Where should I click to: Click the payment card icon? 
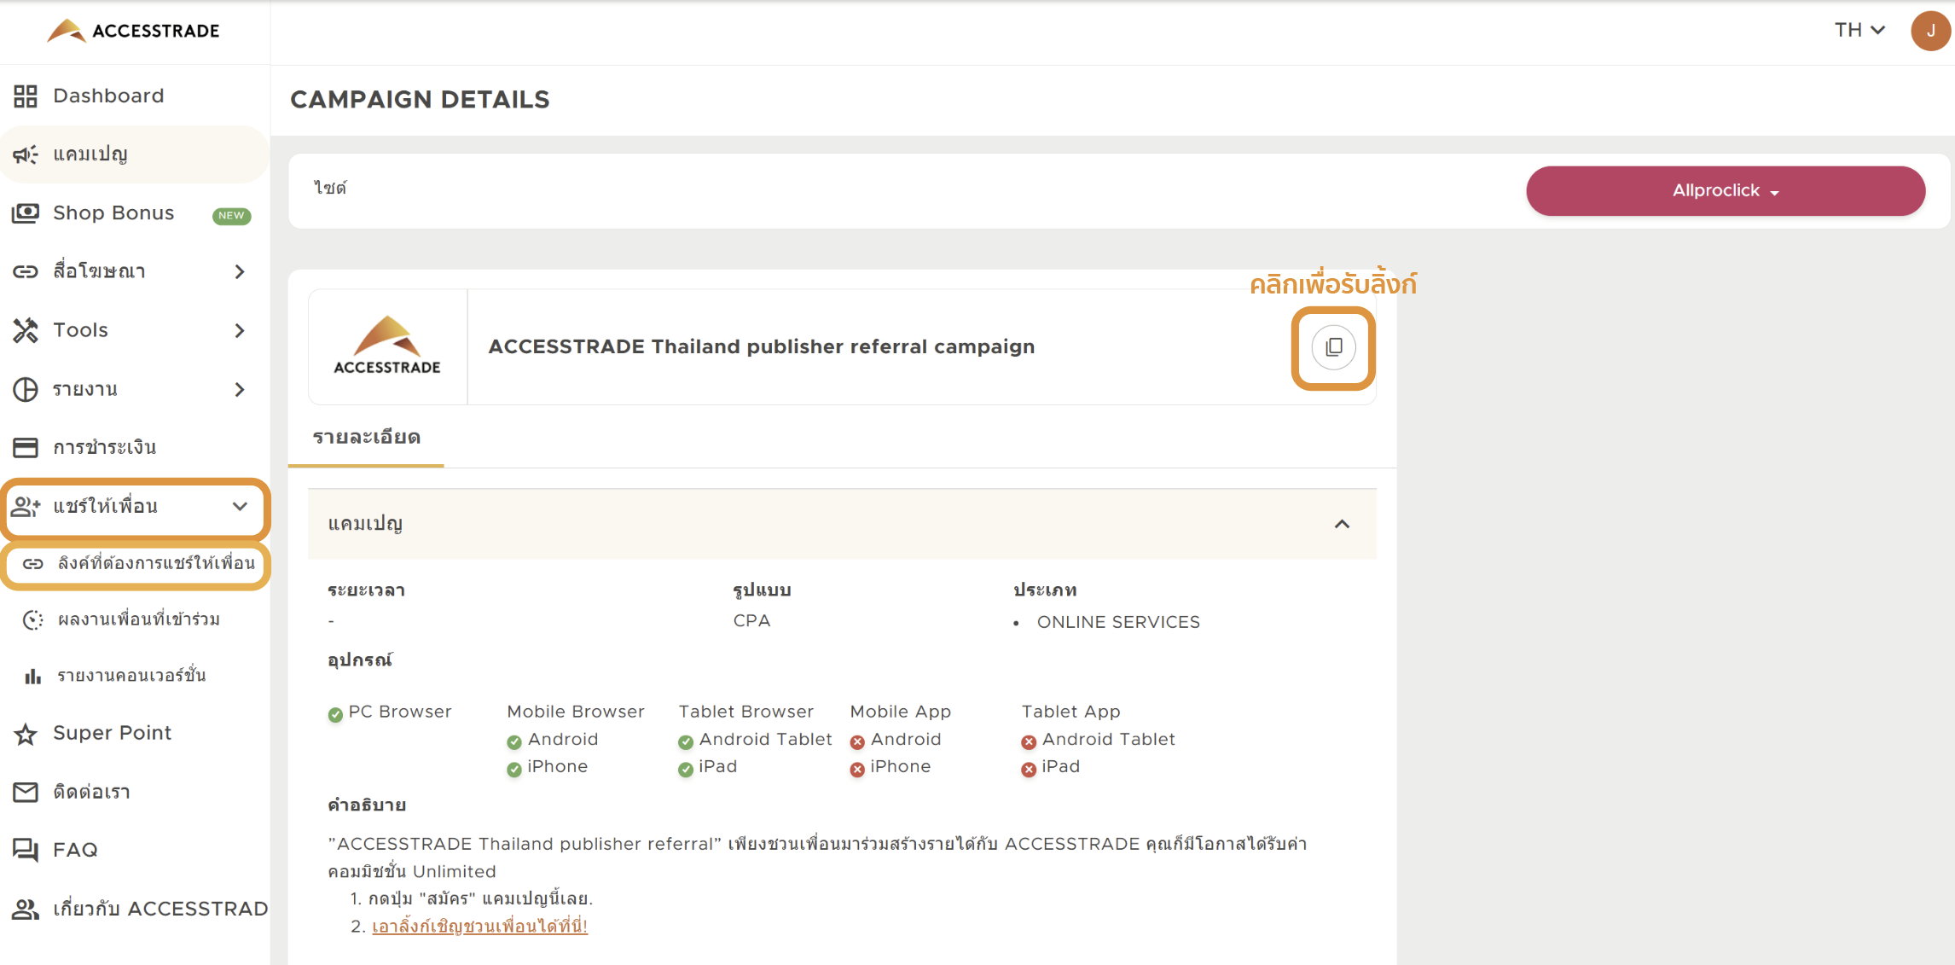tap(26, 447)
